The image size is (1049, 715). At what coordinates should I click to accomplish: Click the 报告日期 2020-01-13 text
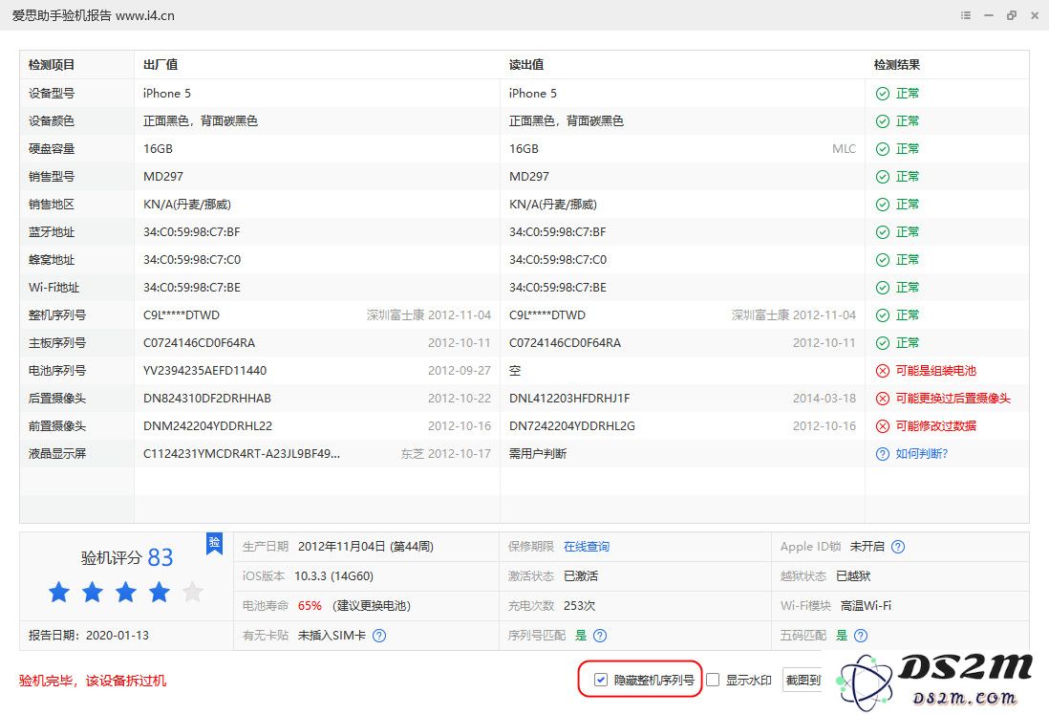point(88,636)
